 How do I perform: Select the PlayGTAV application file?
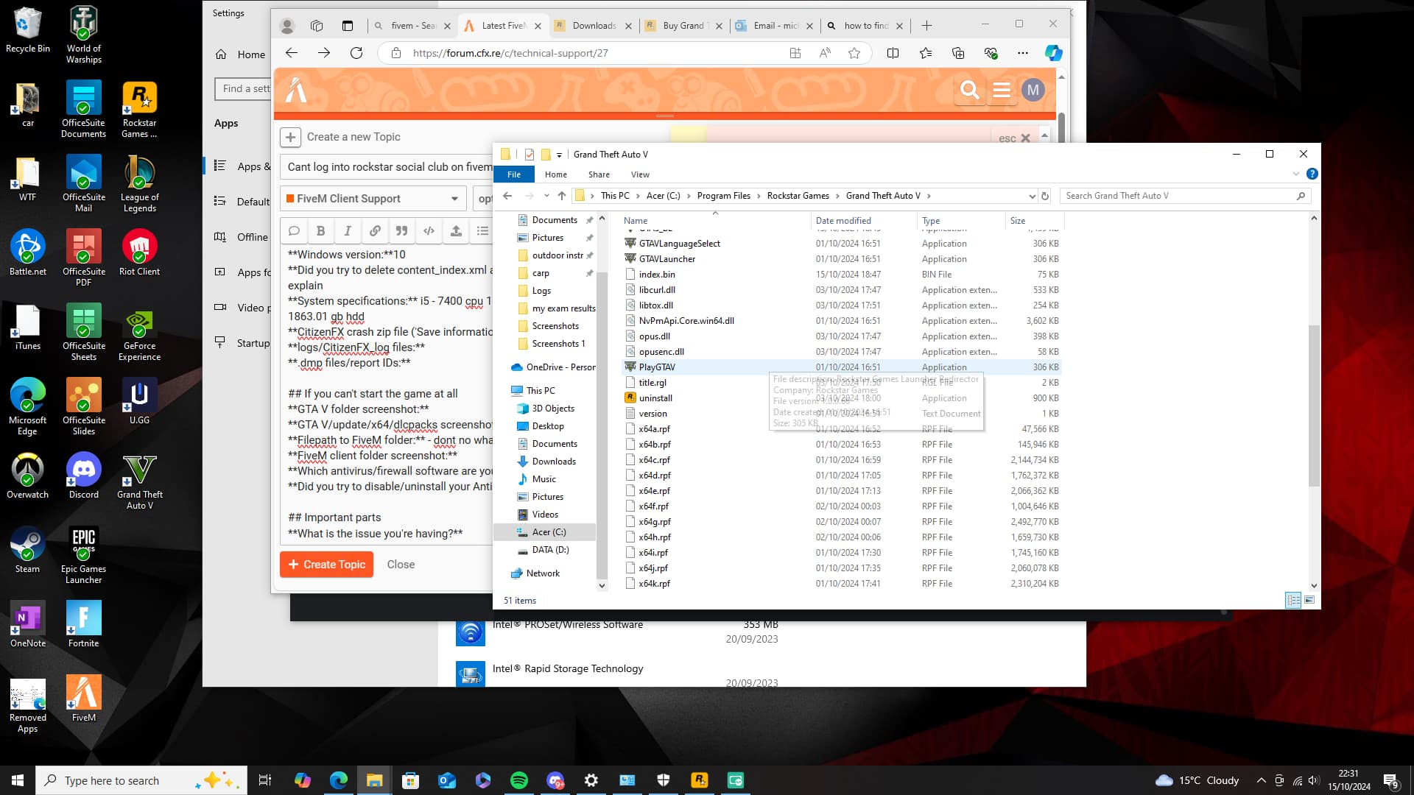(x=657, y=367)
